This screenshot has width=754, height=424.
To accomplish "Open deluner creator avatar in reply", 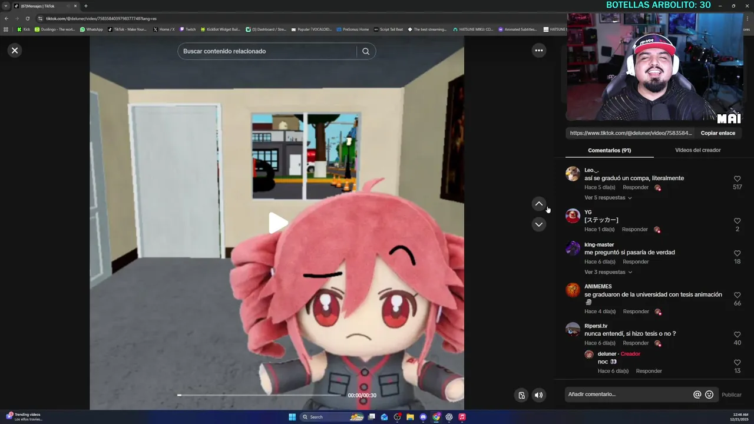I will (x=589, y=355).
